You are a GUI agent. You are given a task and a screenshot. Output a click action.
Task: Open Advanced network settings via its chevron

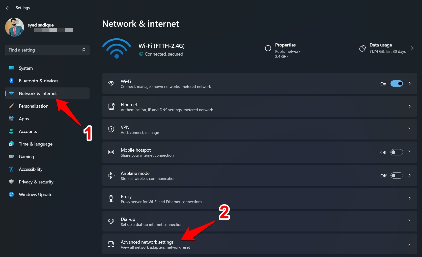(409, 244)
